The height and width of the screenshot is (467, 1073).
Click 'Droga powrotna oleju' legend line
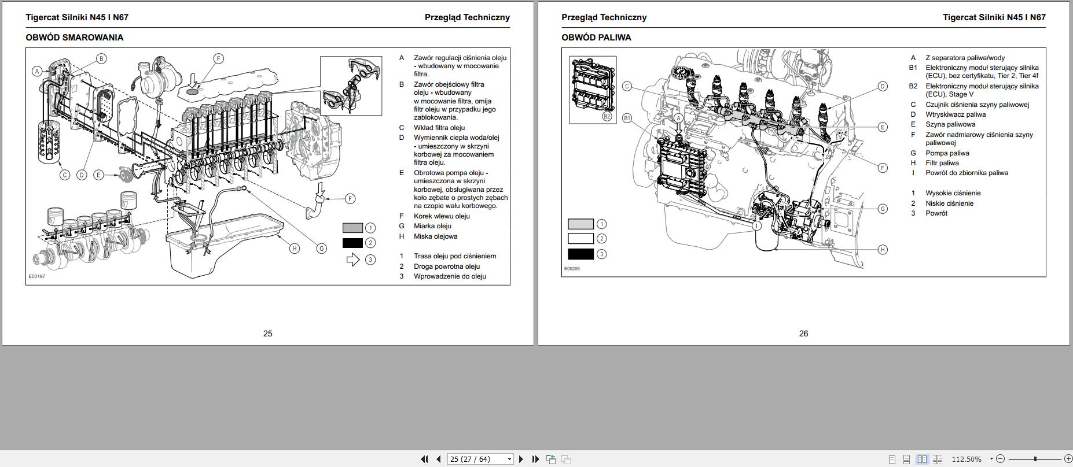[447, 266]
